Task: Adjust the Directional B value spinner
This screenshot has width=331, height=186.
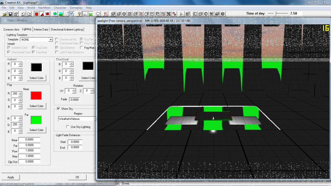Action: click(x=71, y=78)
